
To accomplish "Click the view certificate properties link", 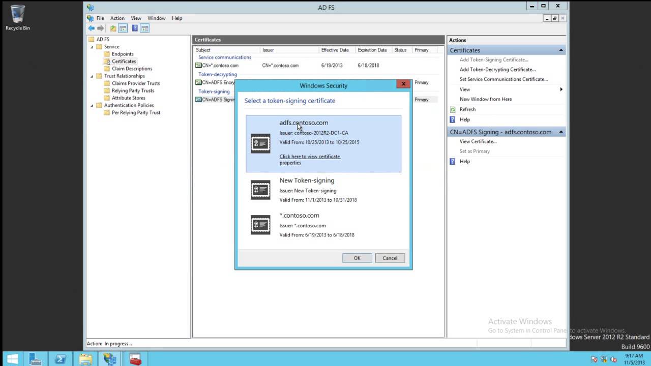I will [x=310, y=160].
